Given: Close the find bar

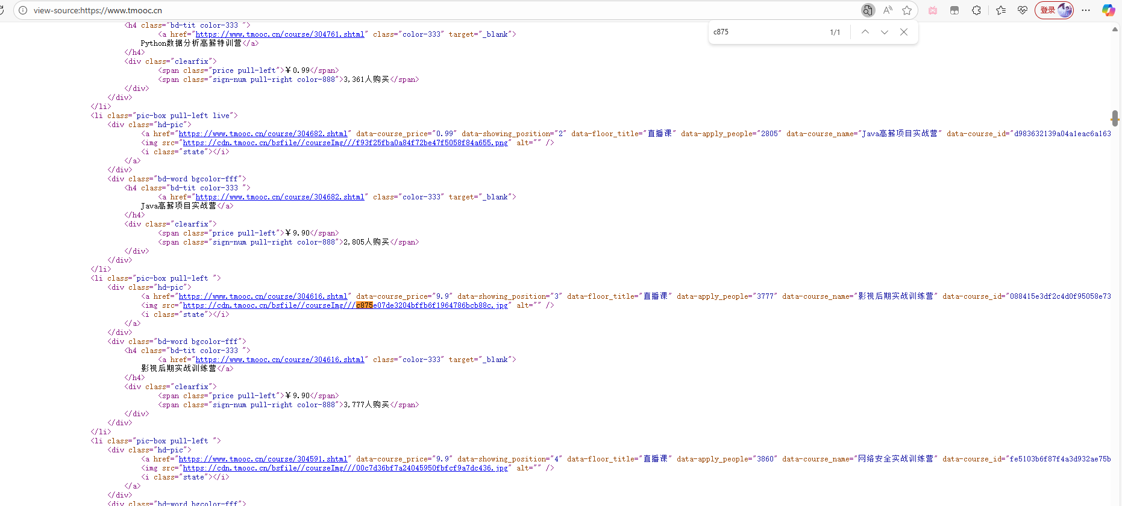Looking at the screenshot, I should pyautogui.click(x=904, y=32).
